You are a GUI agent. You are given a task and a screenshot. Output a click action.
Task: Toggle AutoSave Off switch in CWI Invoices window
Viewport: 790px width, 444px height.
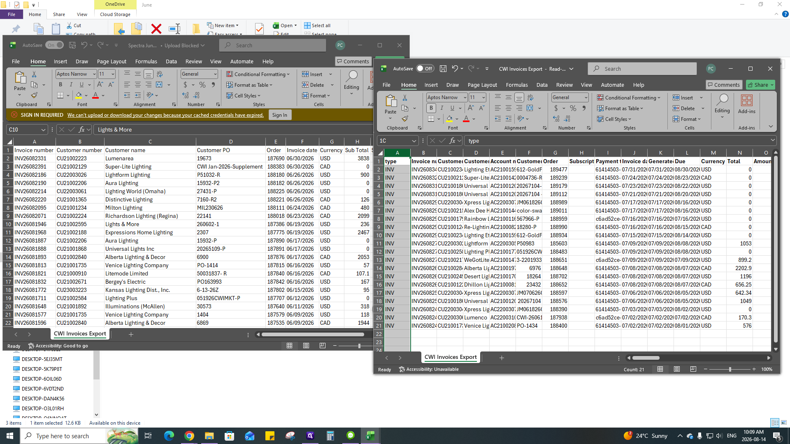(425, 69)
